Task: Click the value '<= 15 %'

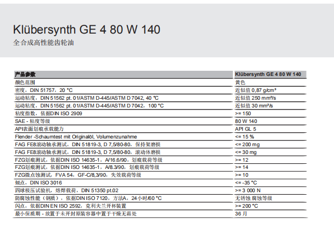Action: (244, 137)
